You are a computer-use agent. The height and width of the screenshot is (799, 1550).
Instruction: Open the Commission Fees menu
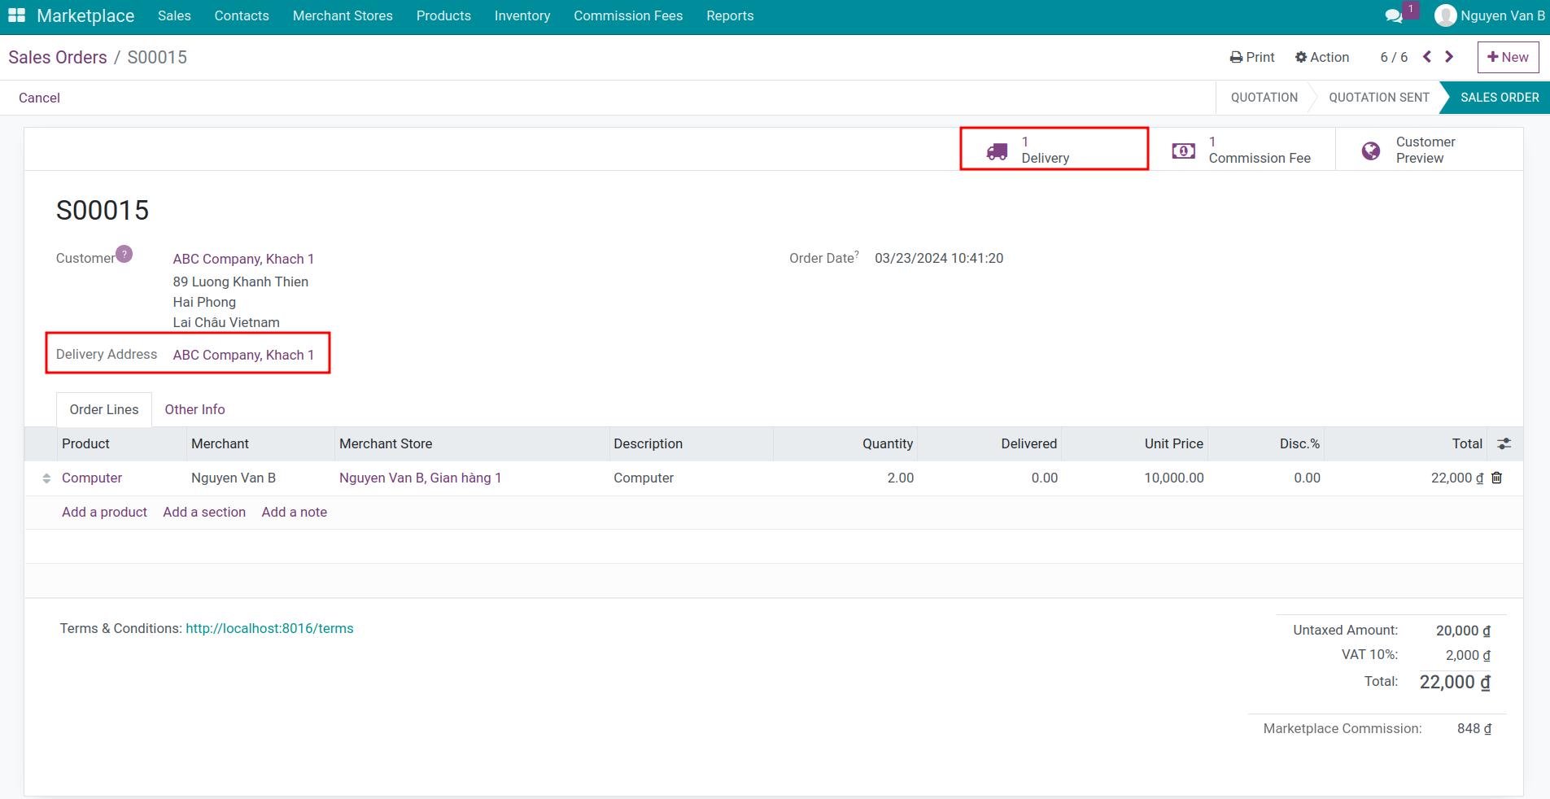pos(628,15)
